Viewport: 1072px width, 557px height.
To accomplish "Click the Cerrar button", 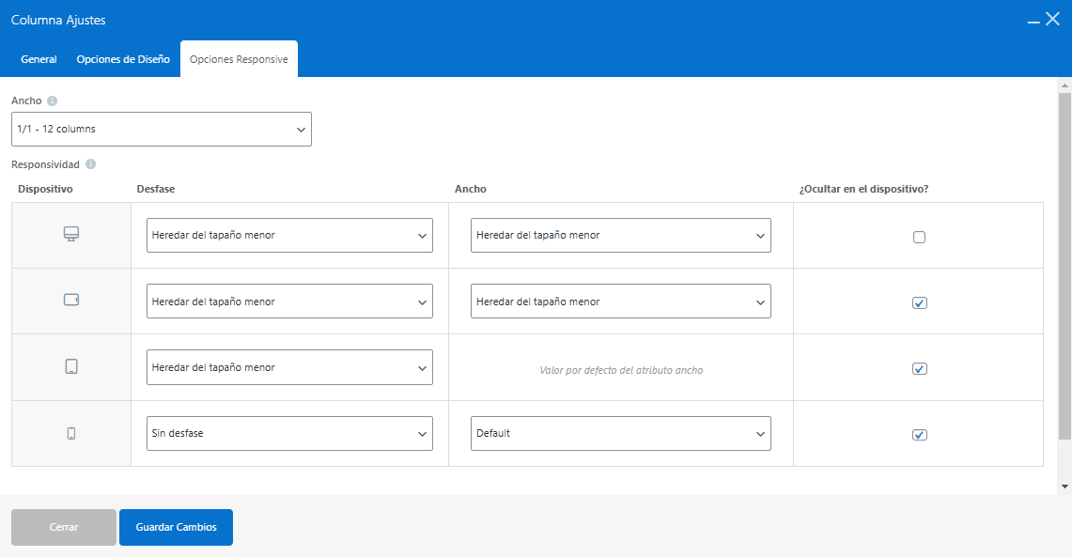I will [64, 527].
